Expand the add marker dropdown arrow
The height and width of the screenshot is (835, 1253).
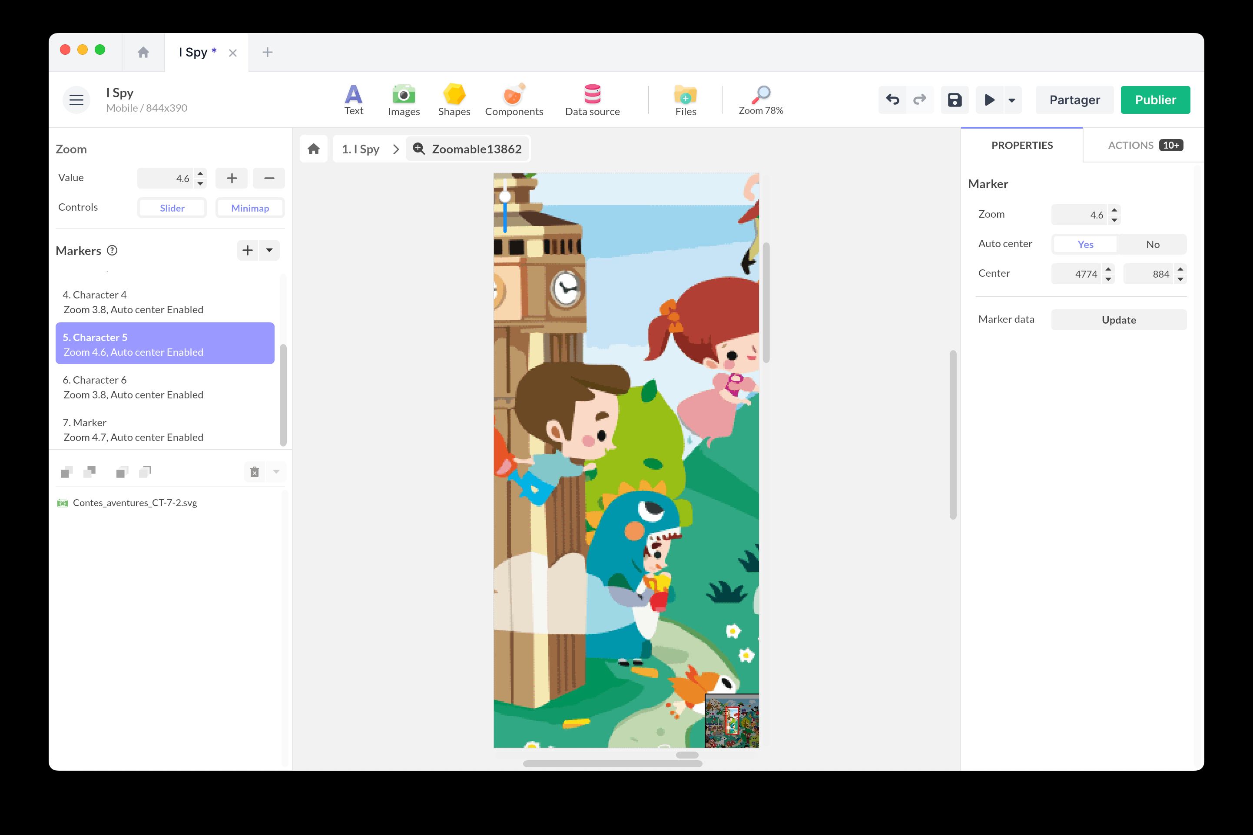coord(269,250)
